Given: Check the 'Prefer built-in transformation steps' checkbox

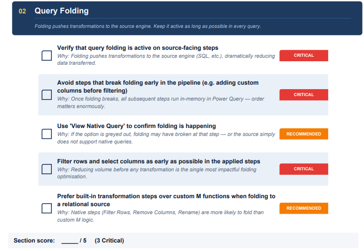Looking at the screenshot, I should point(46,208).
